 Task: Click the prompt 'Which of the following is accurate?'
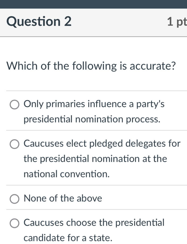91,66
